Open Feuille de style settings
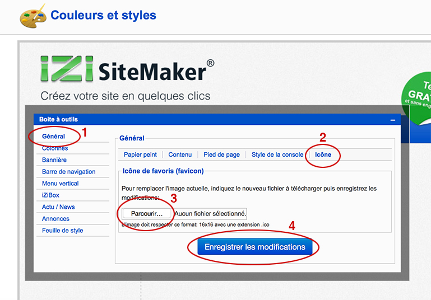 (x=62, y=231)
